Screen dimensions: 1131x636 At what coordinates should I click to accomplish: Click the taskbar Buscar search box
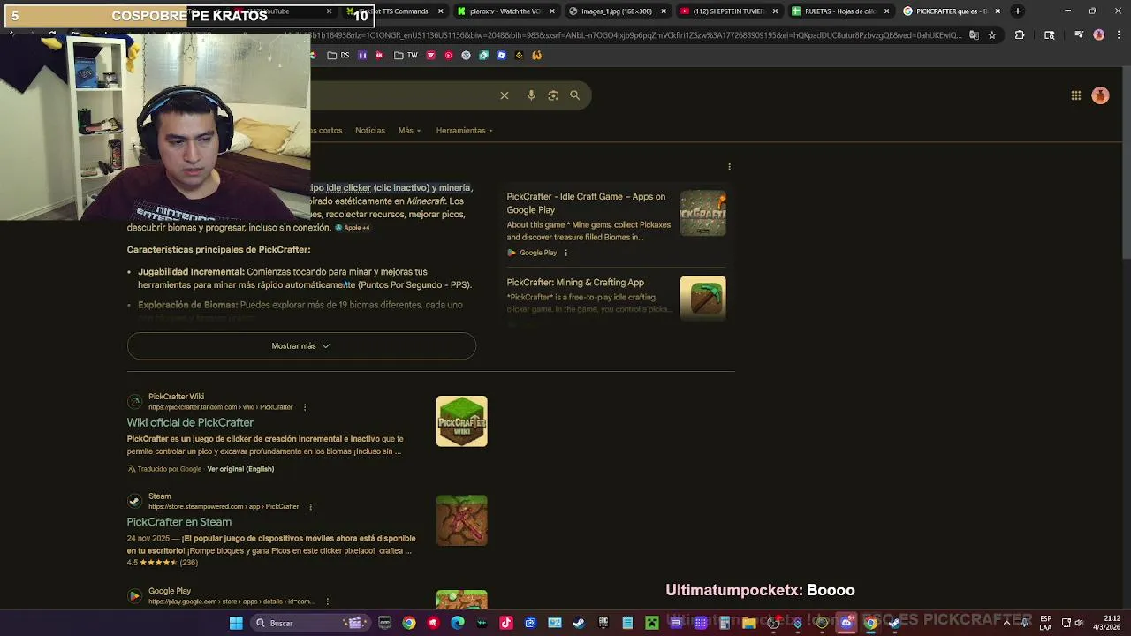coord(309,624)
